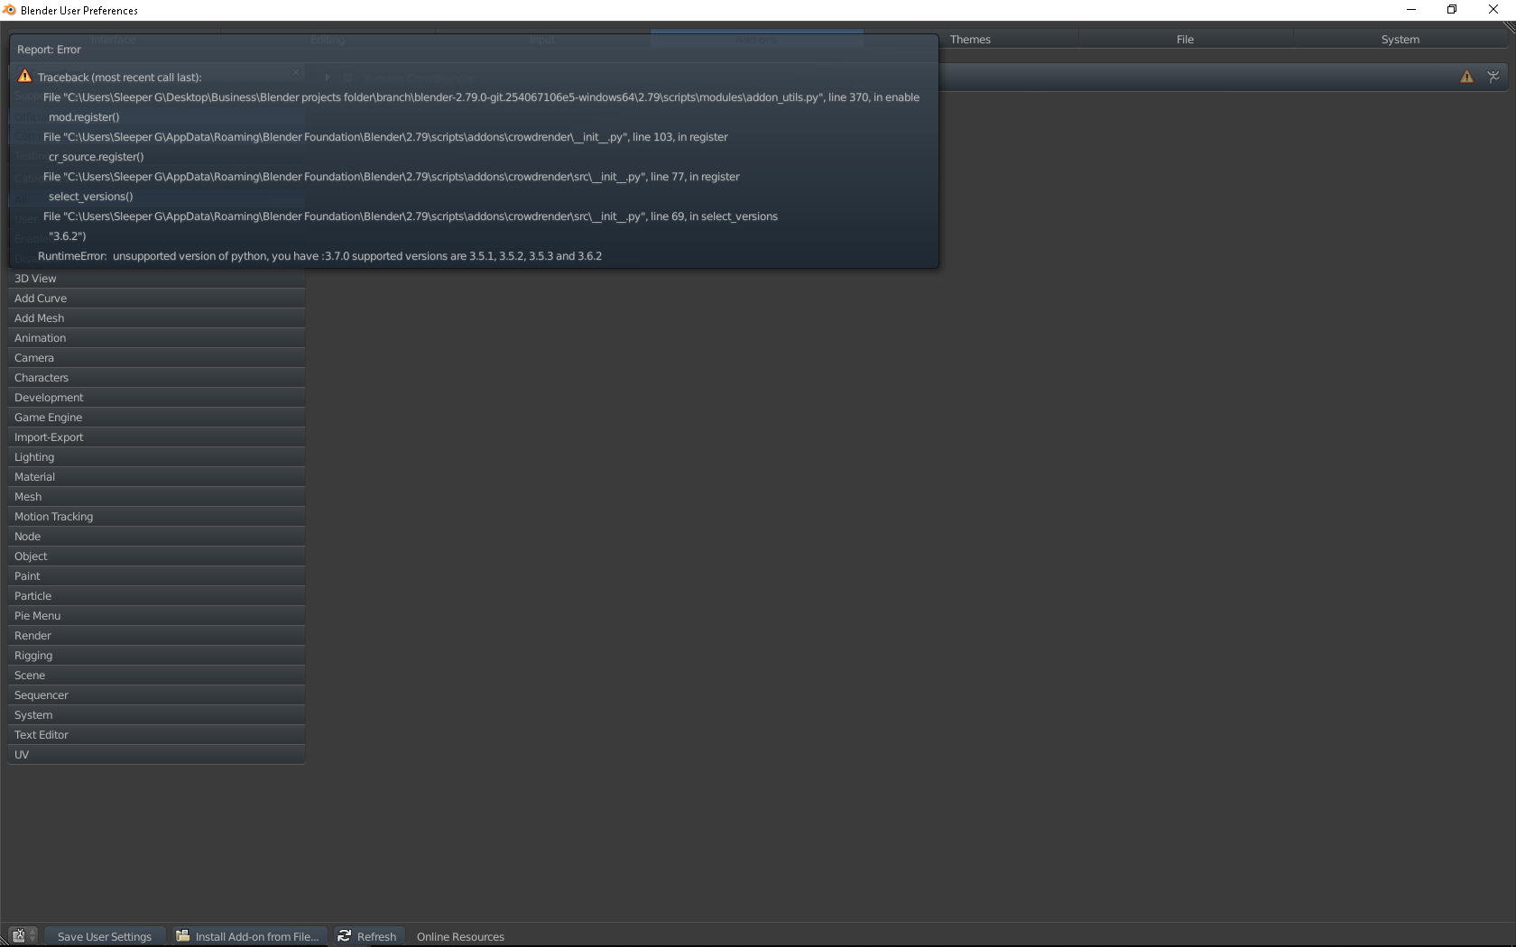
Task: Click traceback line mentioning addon_utils.py
Action: [x=481, y=97]
